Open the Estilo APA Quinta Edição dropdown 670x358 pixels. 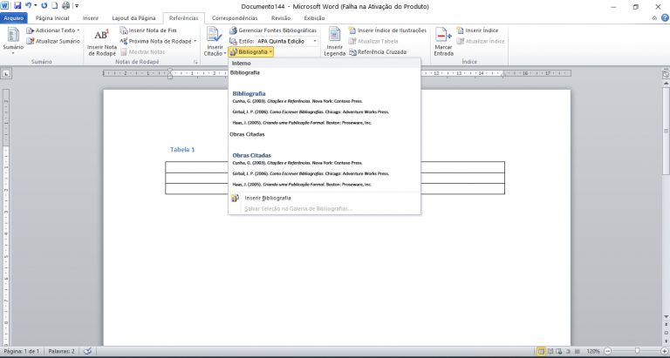pyautogui.click(x=315, y=41)
